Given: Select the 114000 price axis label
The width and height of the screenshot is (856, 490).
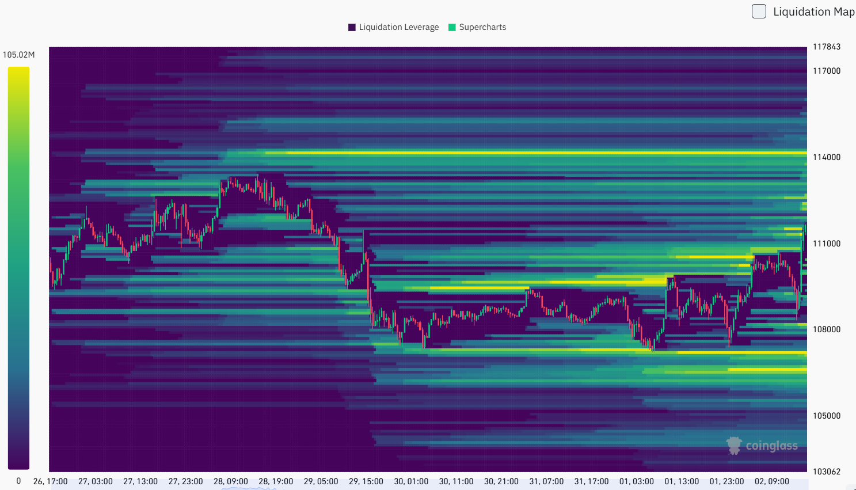Looking at the screenshot, I should 826,157.
